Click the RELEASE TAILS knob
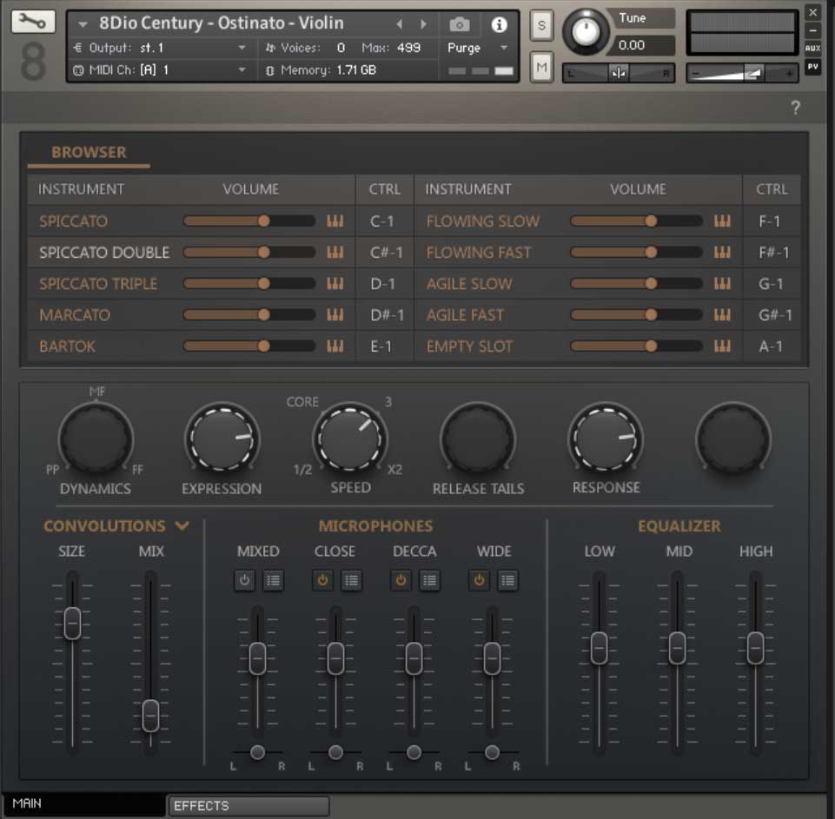835x819 pixels. pos(478,439)
